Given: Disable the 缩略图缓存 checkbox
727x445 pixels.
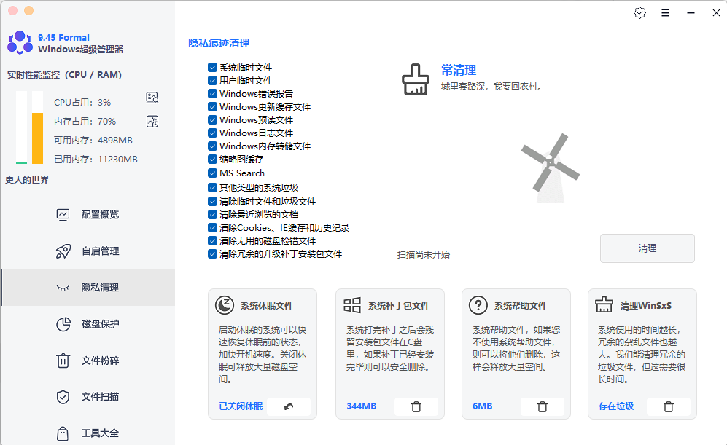Looking at the screenshot, I should click(x=211, y=159).
